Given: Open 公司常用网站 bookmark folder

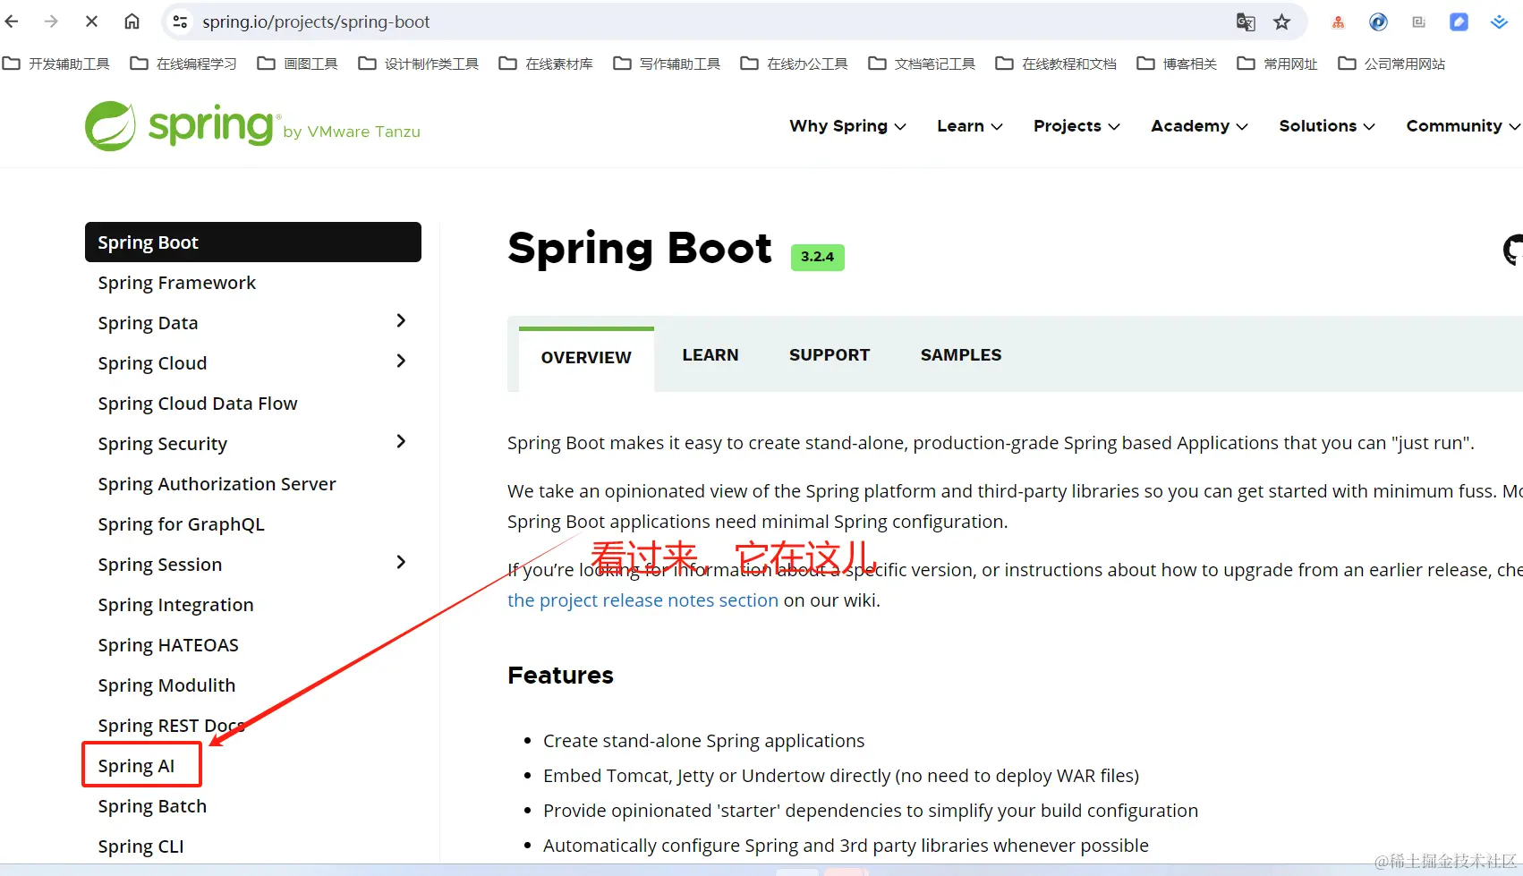Looking at the screenshot, I should pos(1392,64).
